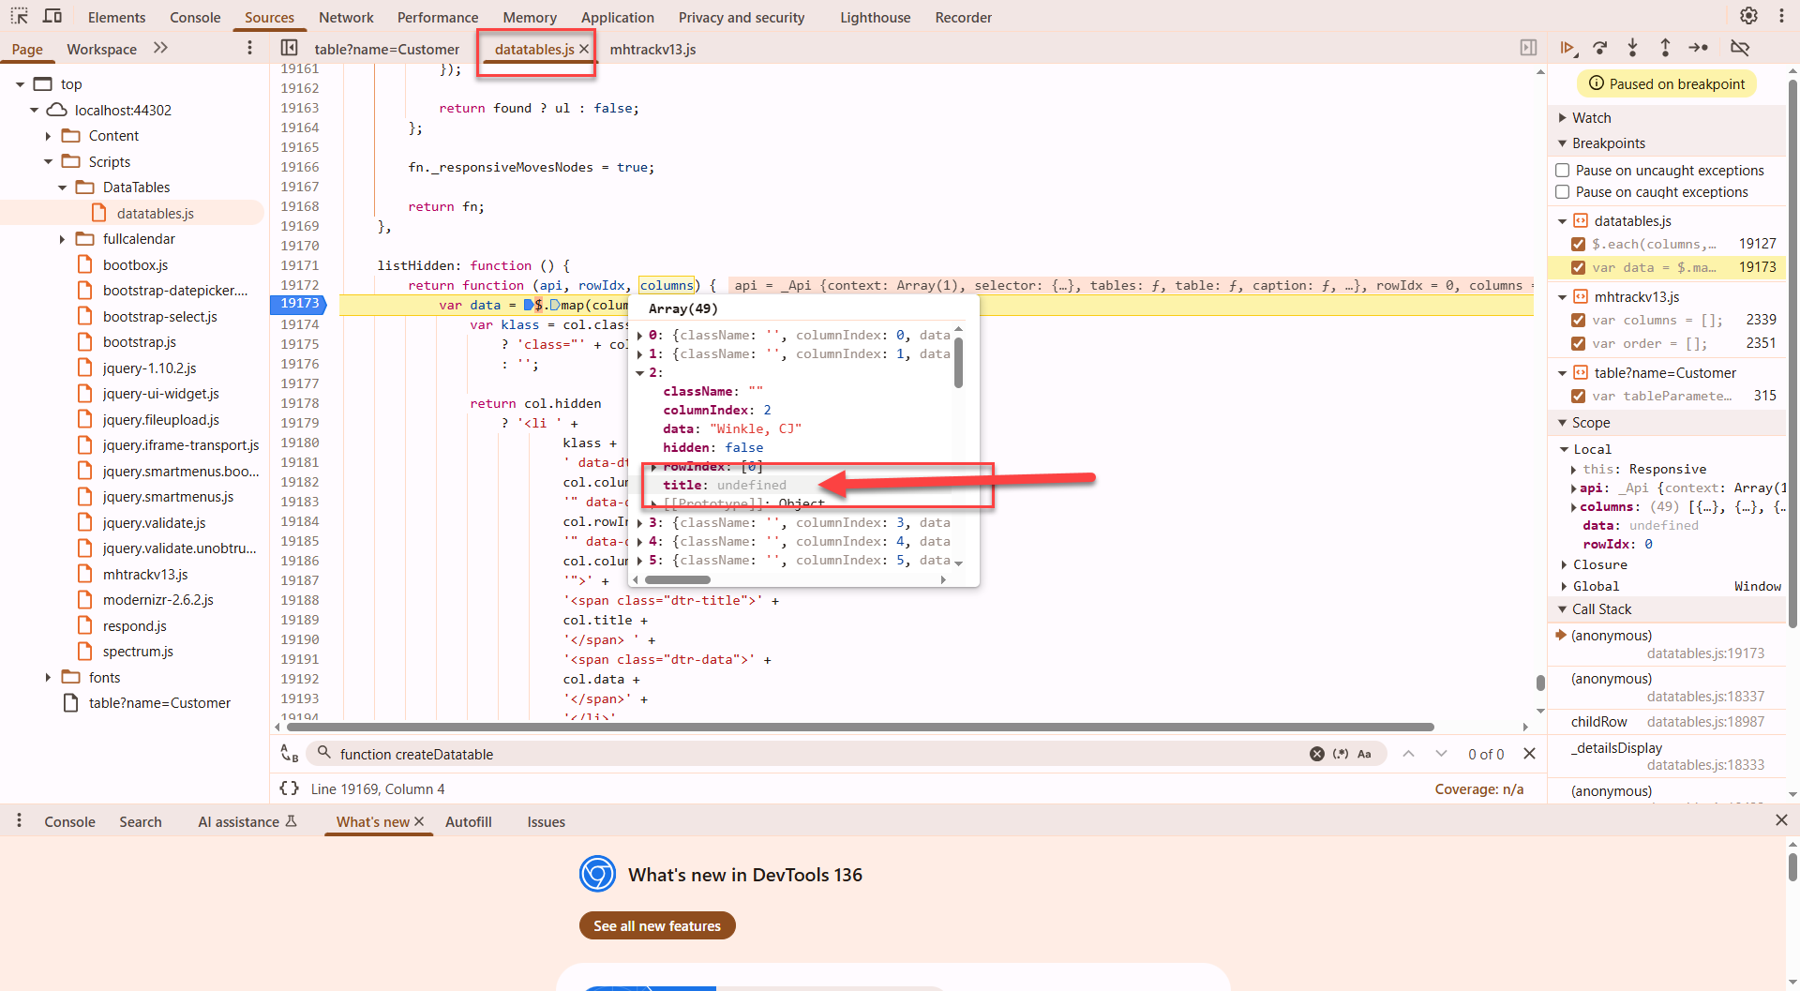Open the drawer three-dot menu
This screenshot has height=991, width=1800.
click(19, 821)
